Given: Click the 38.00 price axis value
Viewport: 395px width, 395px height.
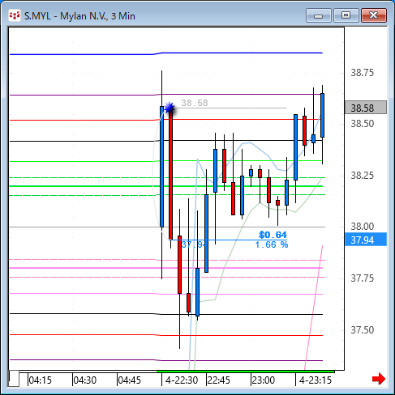Looking at the screenshot, I should [x=362, y=227].
